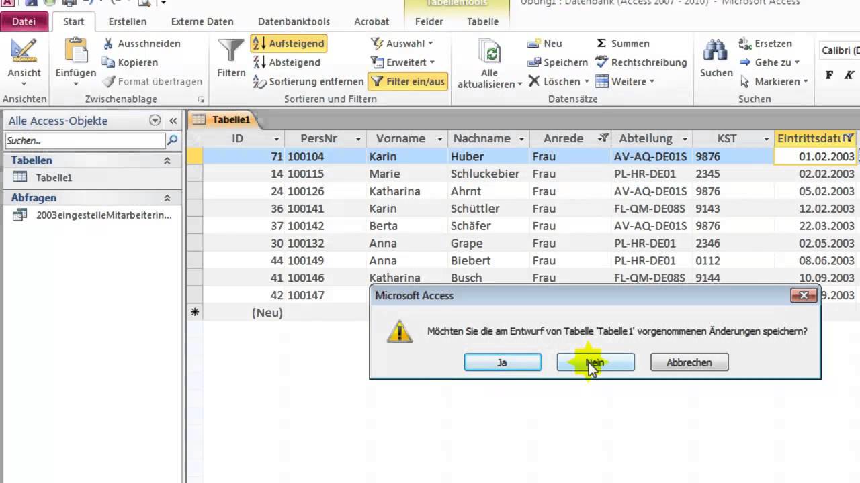
Task: Apply italic formatting K button
Action: coord(849,75)
